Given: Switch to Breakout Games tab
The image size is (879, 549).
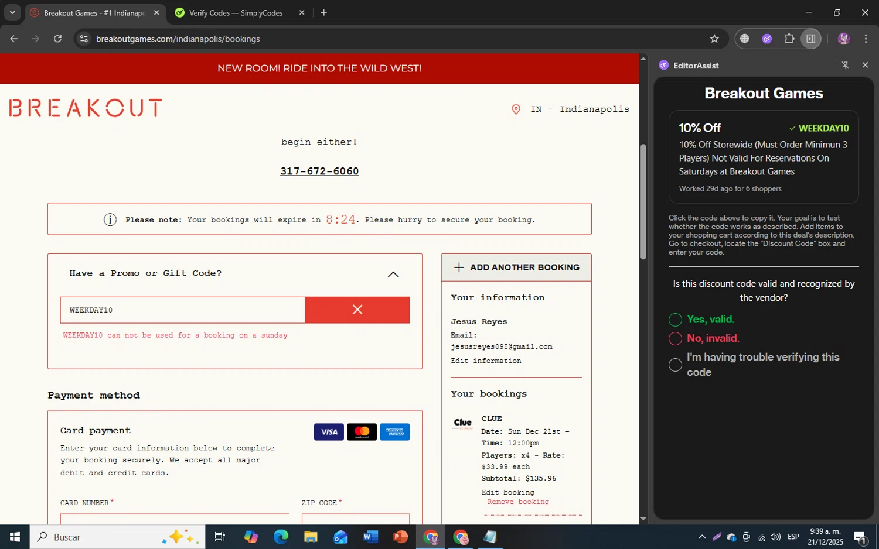Looking at the screenshot, I should click(x=94, y=13).
